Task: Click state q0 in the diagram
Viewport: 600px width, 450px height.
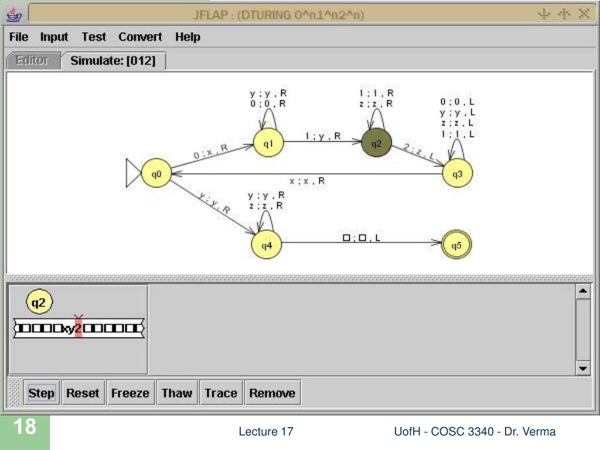Action: click(156, 173)
